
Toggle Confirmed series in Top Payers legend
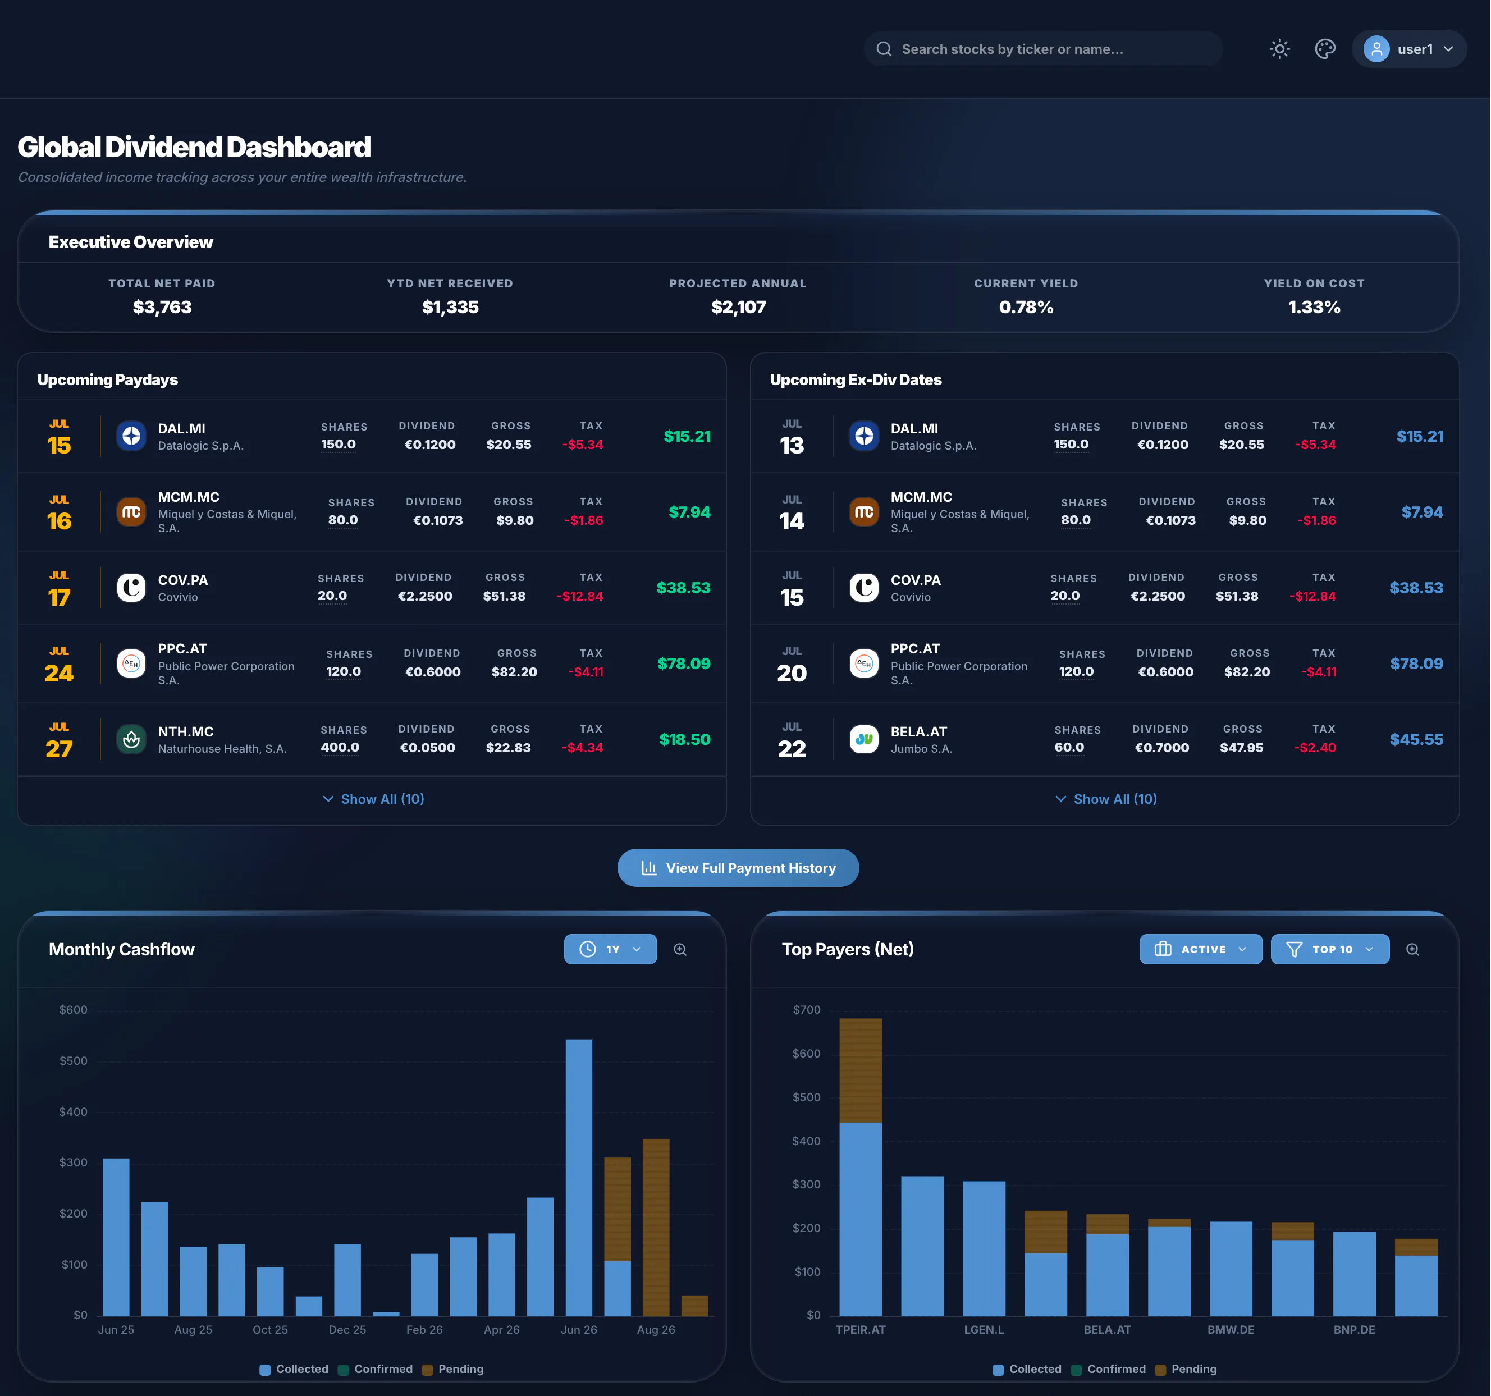pos(1108,1369)
